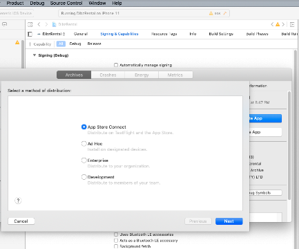Click the jump bar warning issue icon

tap(278, 24)
